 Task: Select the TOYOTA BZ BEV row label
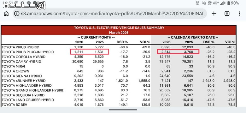coord(15,105)
